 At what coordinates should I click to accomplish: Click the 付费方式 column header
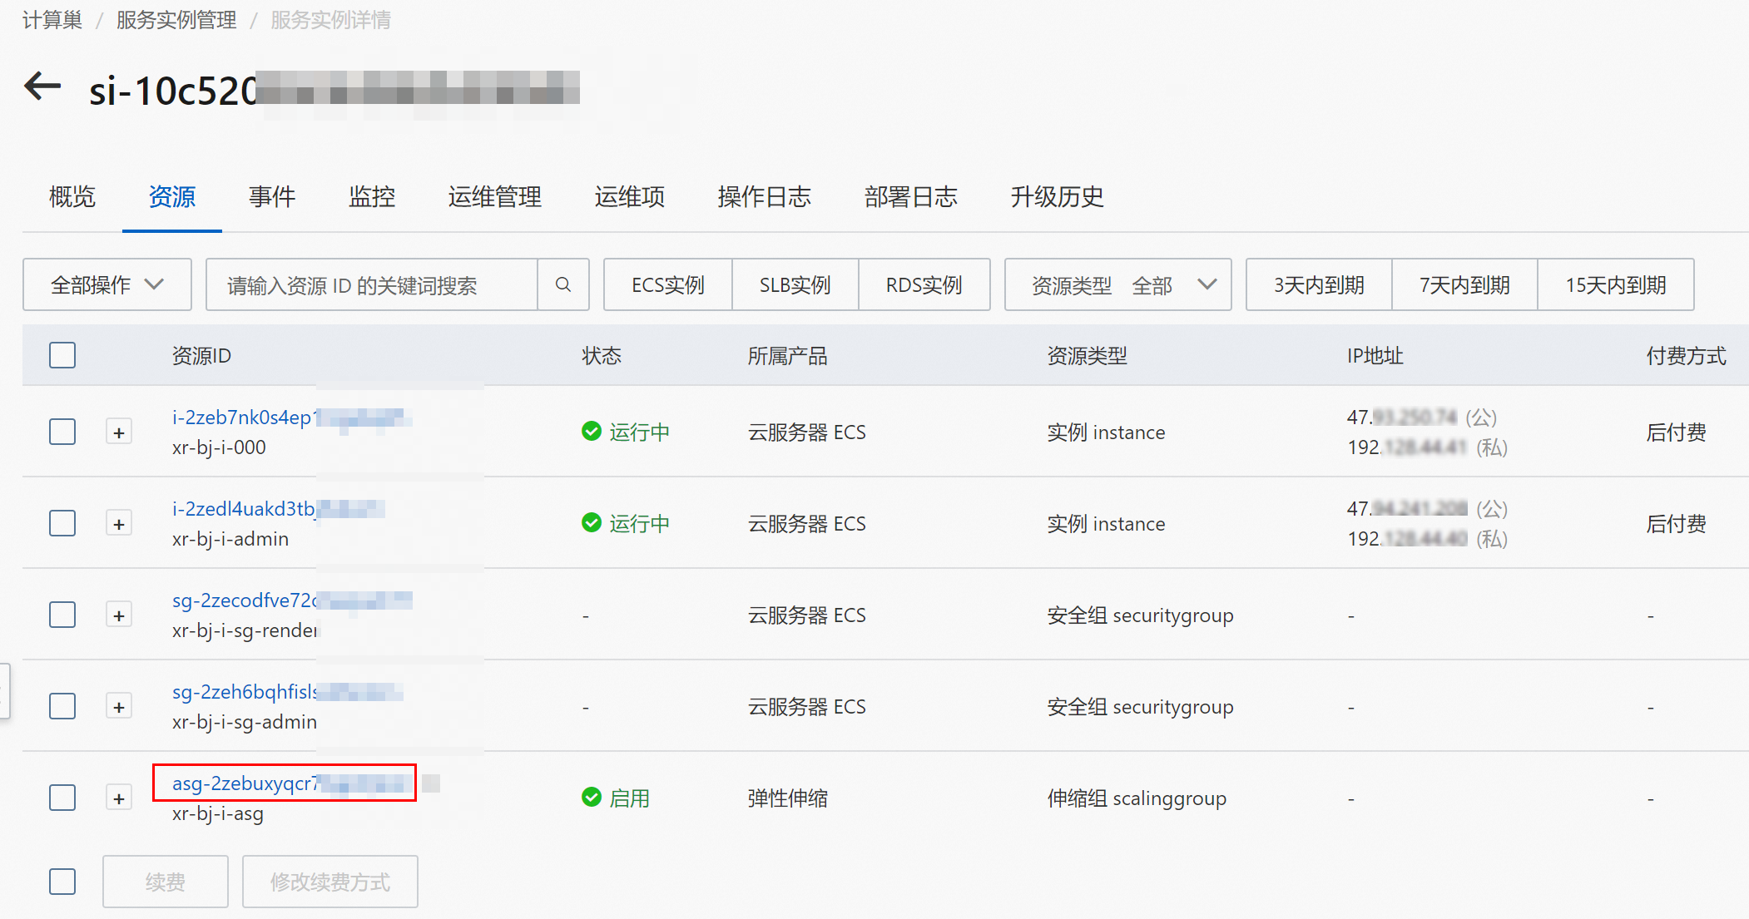1686,356
